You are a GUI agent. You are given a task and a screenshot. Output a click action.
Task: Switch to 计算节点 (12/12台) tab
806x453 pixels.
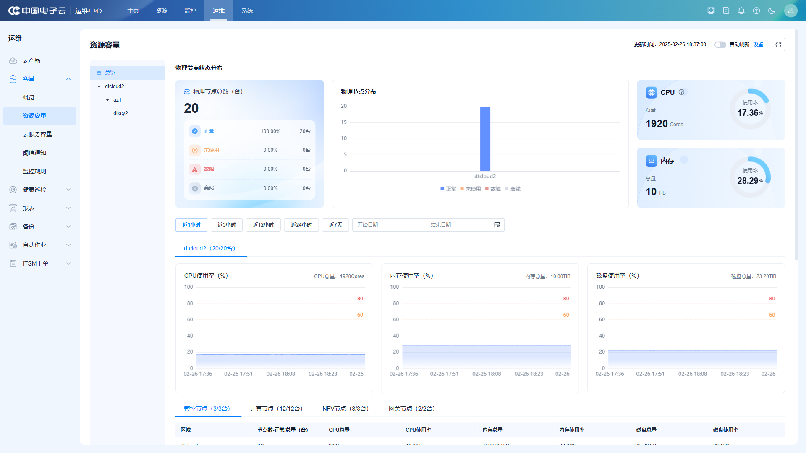click(276, 409)
